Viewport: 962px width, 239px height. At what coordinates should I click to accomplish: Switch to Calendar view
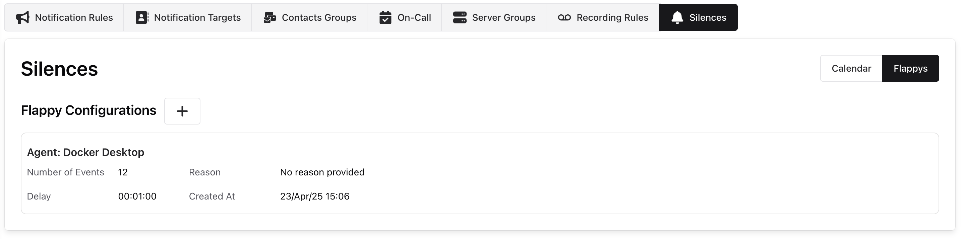click(x=851, y=68)
